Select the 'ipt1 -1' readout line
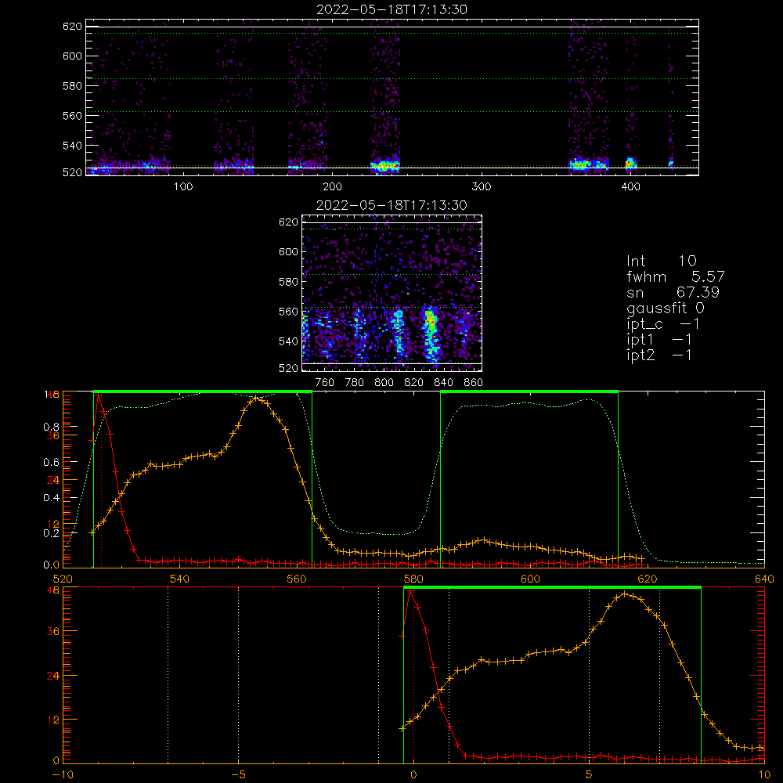This screenshot has height=783, width=783. point(659,340)
